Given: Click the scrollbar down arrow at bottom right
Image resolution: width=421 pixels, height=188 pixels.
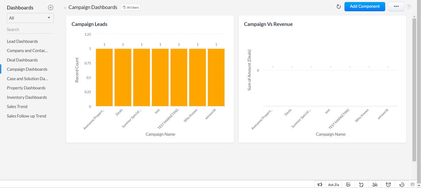Looking at the screenshot, I should [418, 185].
